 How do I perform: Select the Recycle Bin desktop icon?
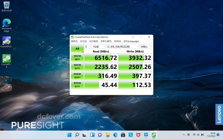7,7
